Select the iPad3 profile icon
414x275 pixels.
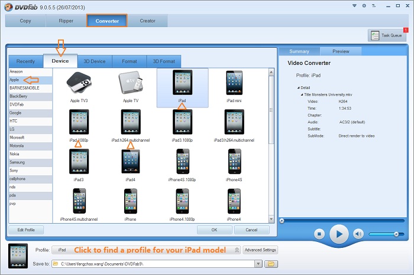point(79,162)
